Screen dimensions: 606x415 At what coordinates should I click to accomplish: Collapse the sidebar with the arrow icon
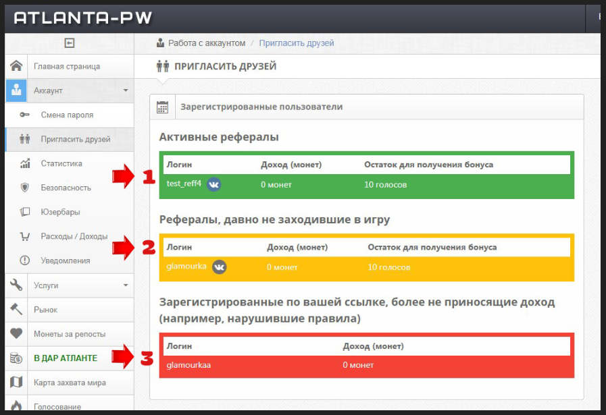(69, 43)
